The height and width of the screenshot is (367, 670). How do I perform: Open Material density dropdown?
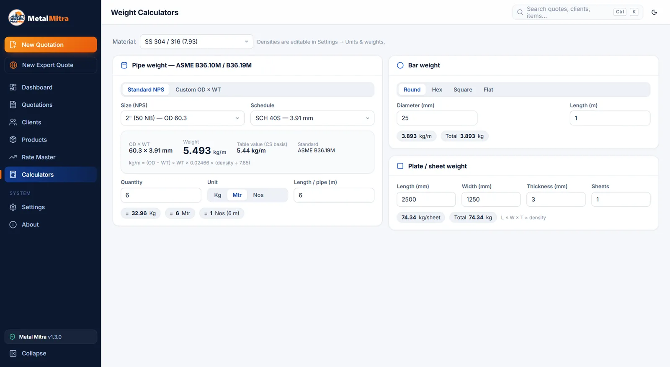click(x=196, y=41)
